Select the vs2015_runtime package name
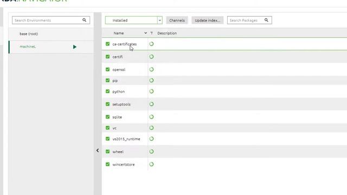The width and height of the screenshot is (347, 195). click(x=126, y=139)
